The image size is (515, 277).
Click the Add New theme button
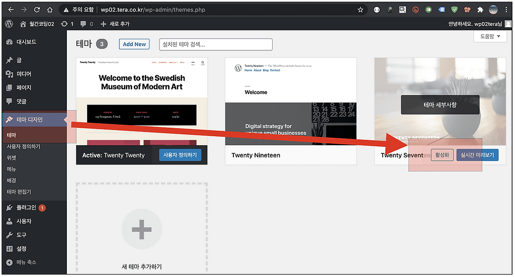(134, 44)
